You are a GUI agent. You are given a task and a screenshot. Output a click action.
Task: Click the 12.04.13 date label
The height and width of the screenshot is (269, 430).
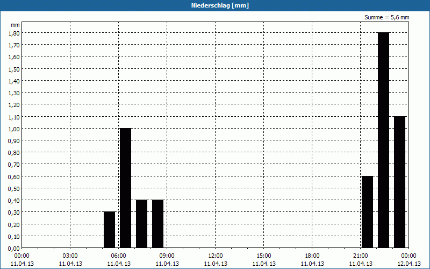point(408,264)
